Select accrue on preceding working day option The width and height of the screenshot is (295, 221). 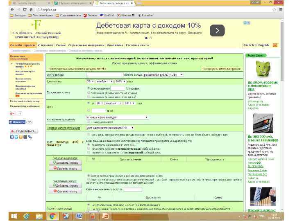[x=88, y=149]
